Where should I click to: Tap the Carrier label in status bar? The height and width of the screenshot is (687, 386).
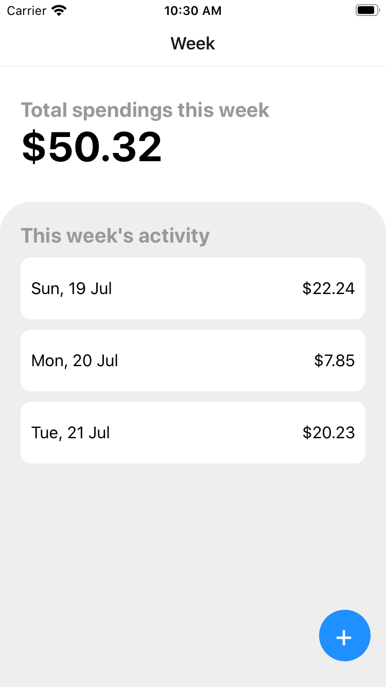pos(27,10)
